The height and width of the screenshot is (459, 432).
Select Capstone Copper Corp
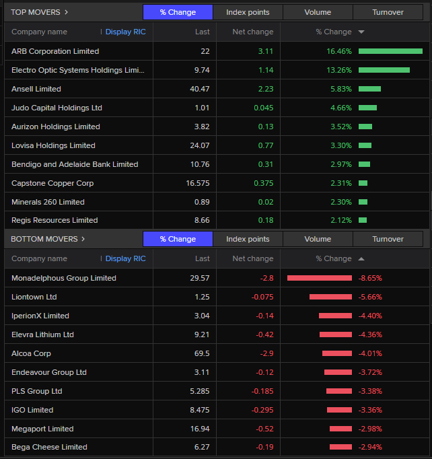pos(52,183)
